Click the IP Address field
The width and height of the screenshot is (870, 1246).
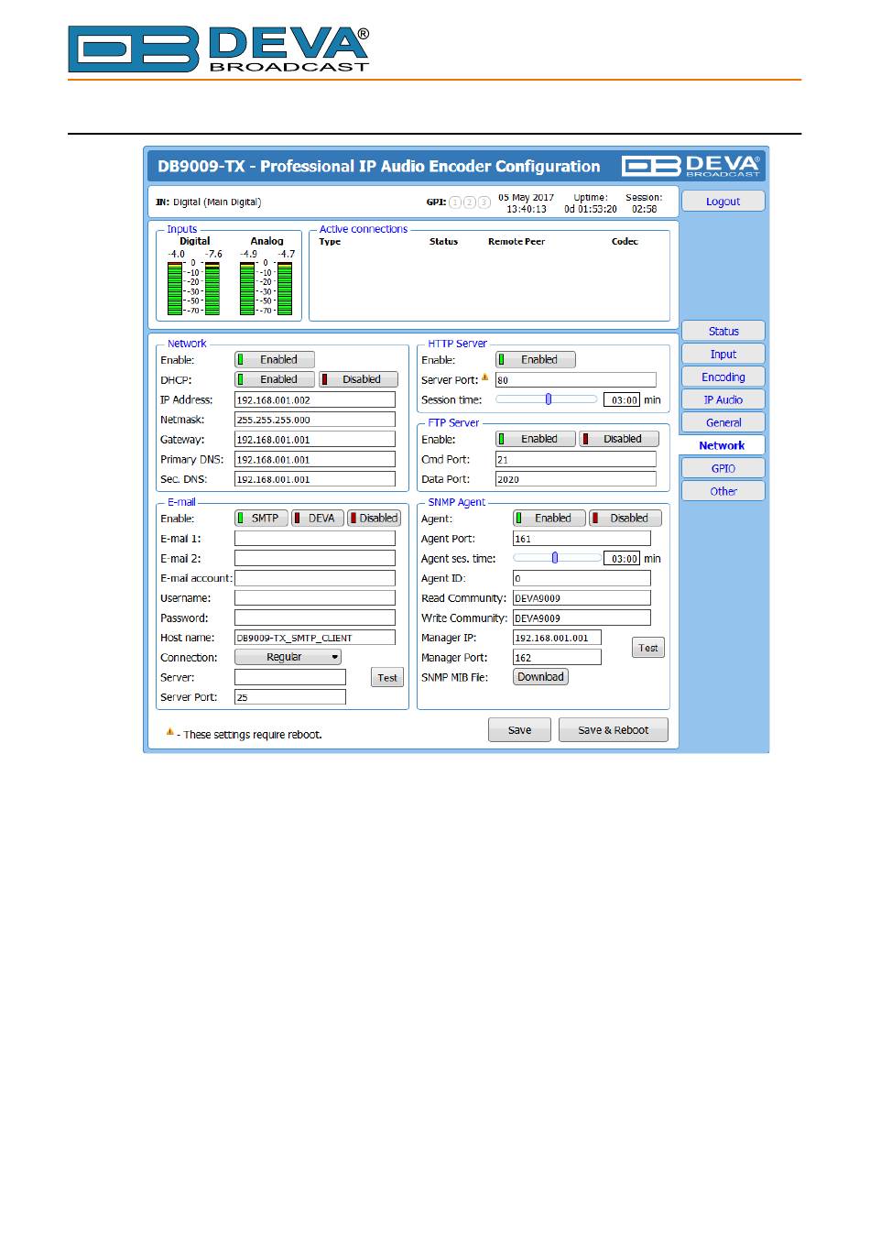point(315,400)
